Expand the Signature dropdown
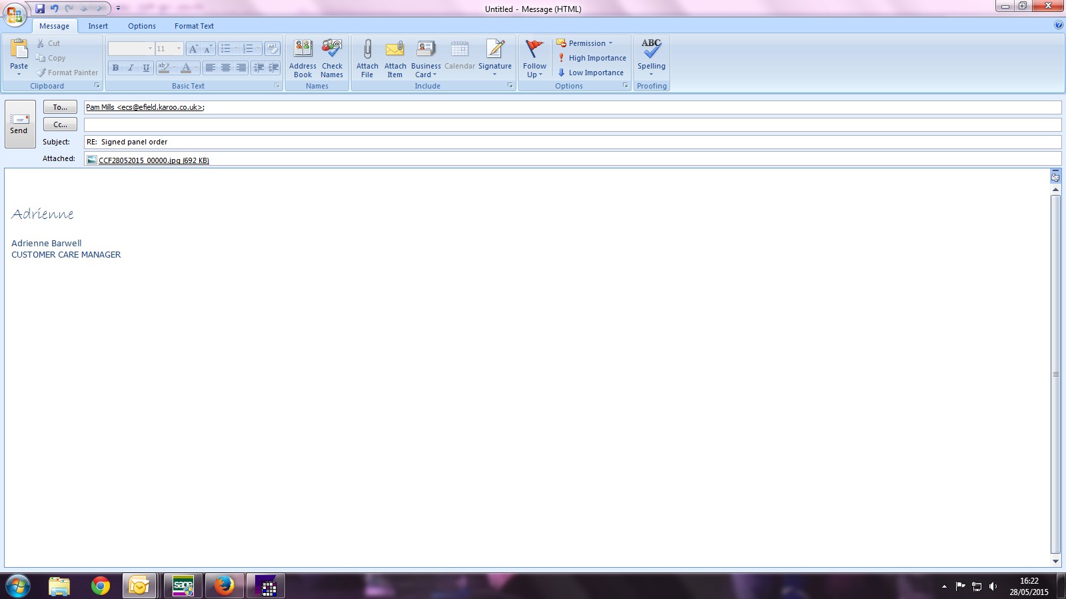 click(x=495, y=74)
